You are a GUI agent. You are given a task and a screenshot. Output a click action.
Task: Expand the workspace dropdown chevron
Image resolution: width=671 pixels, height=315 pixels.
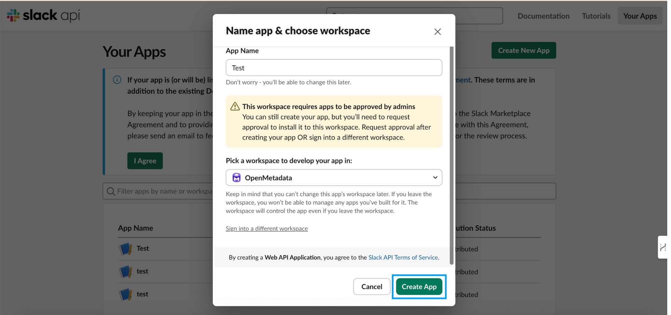pos(435,178)
